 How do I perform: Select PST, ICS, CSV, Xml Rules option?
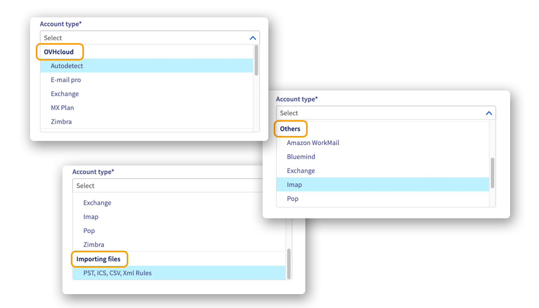click(x=117, y=273)
